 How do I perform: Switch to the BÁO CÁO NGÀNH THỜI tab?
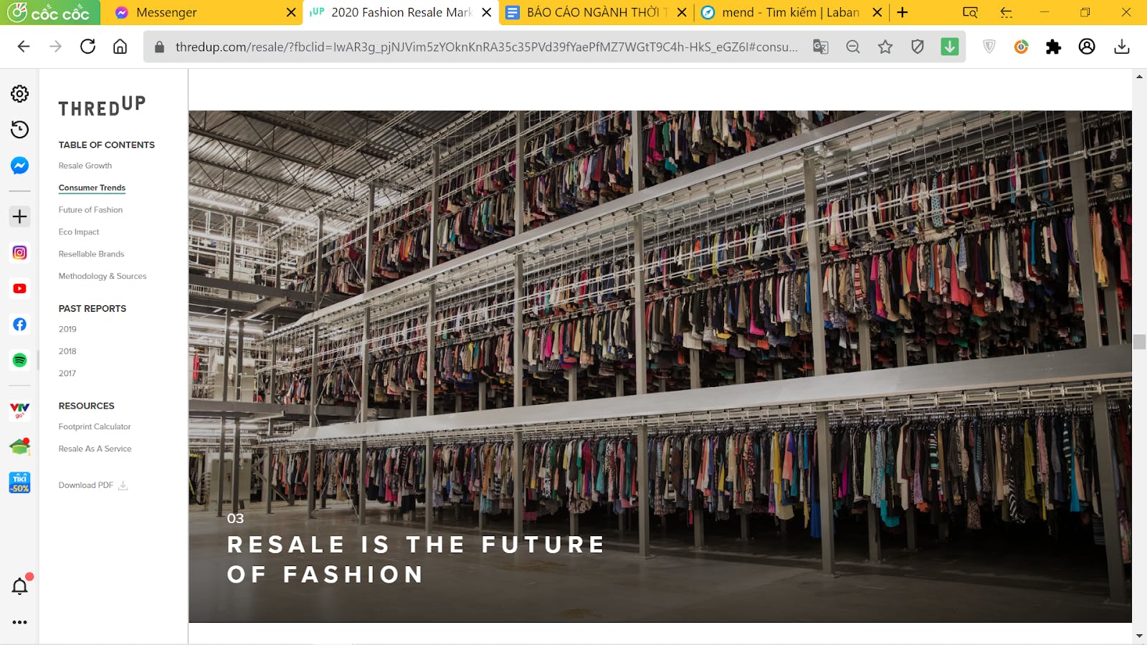coord(595,12)
